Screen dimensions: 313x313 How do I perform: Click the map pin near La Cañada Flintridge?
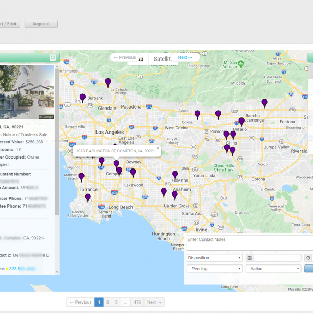pos(108,82)
